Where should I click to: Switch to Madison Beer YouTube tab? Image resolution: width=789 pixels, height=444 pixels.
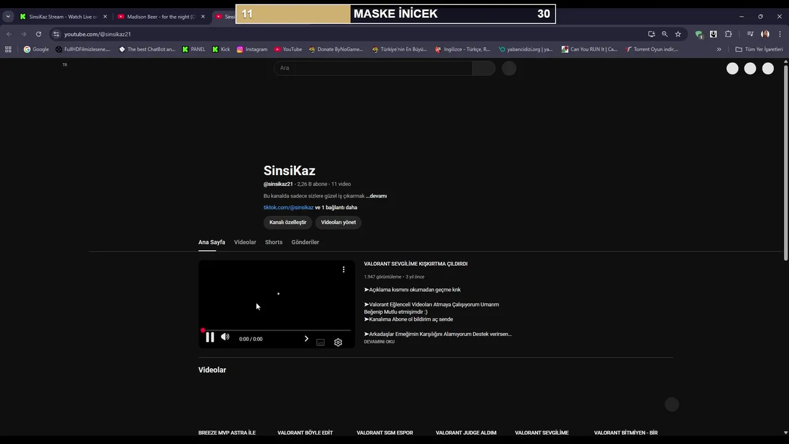pyautogui.click(x=160, y=17)
